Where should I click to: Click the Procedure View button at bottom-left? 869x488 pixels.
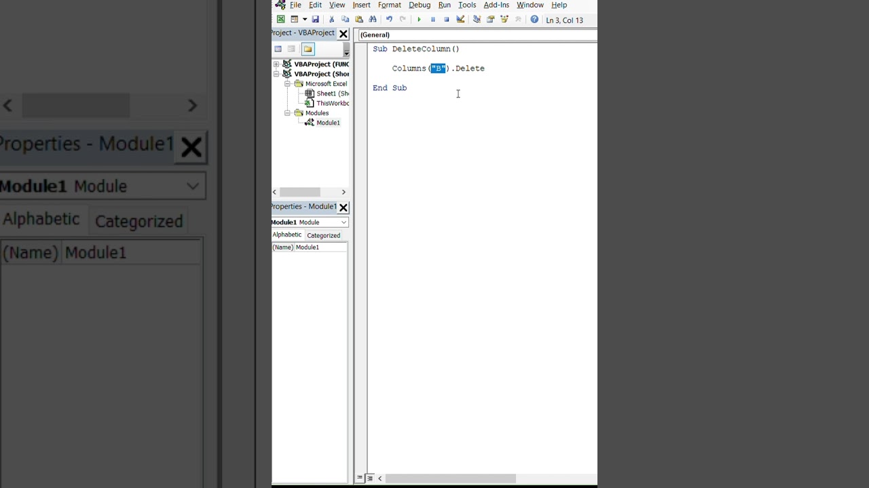(360, 479)
